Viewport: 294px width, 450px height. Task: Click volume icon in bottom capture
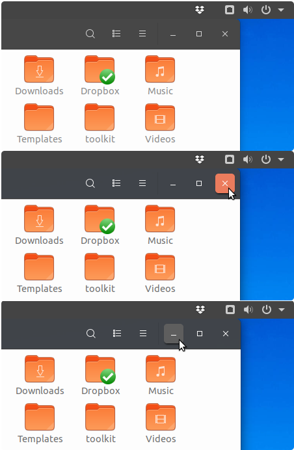pyautogui.click(x=248, y=310)
